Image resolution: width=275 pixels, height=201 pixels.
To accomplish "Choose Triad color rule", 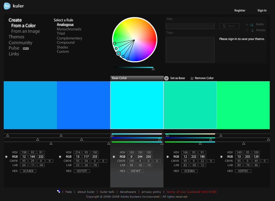I will (x=61, y=33).
